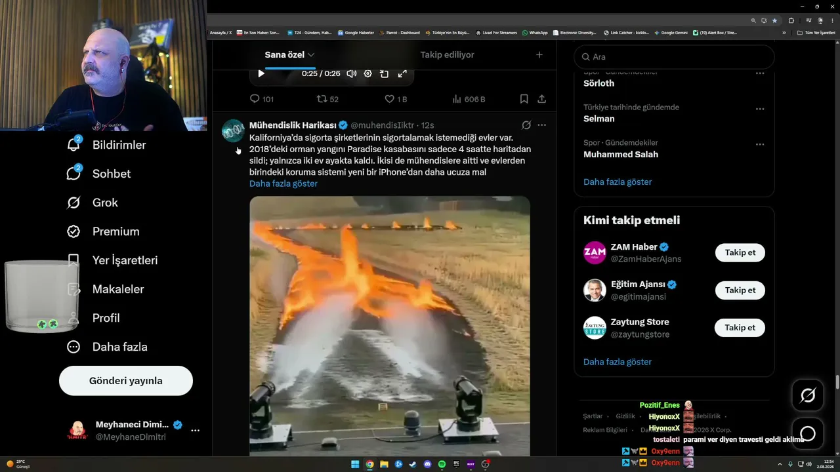Click the Gönderi yayınla button
Viewport: 840px width, 472px height.
click(126, 381)
